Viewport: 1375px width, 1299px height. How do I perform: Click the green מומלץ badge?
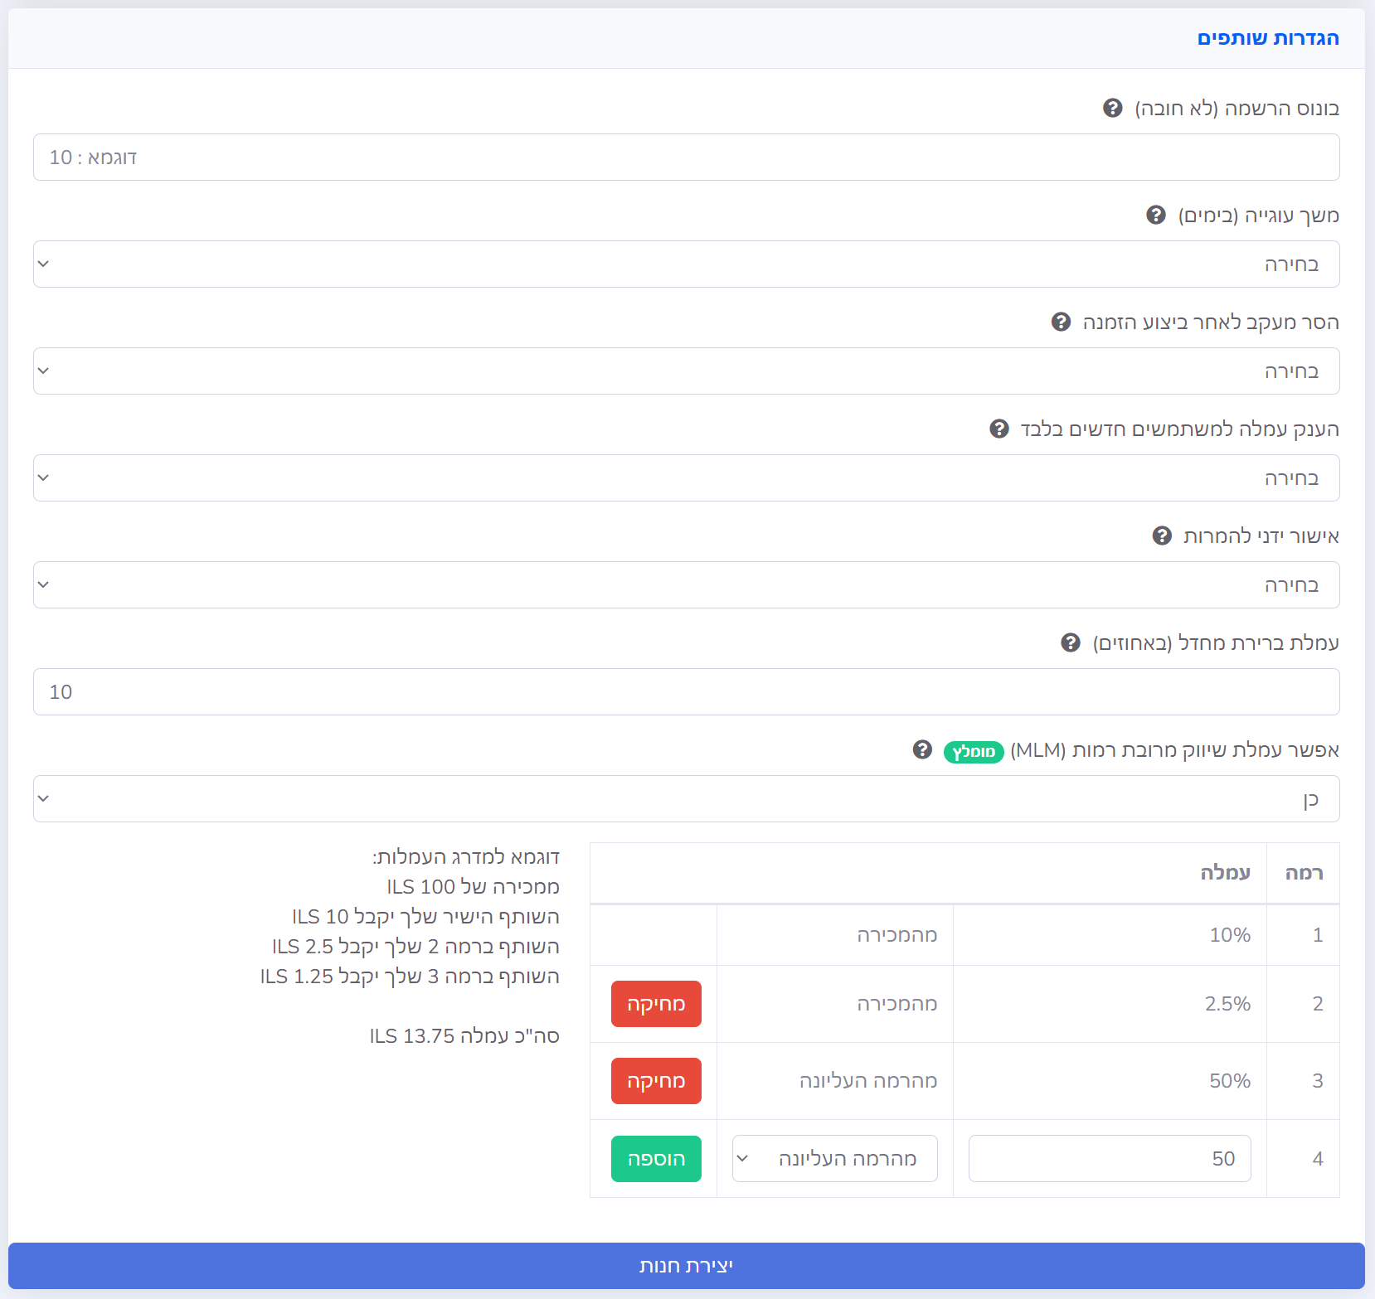tap(974, 752)
